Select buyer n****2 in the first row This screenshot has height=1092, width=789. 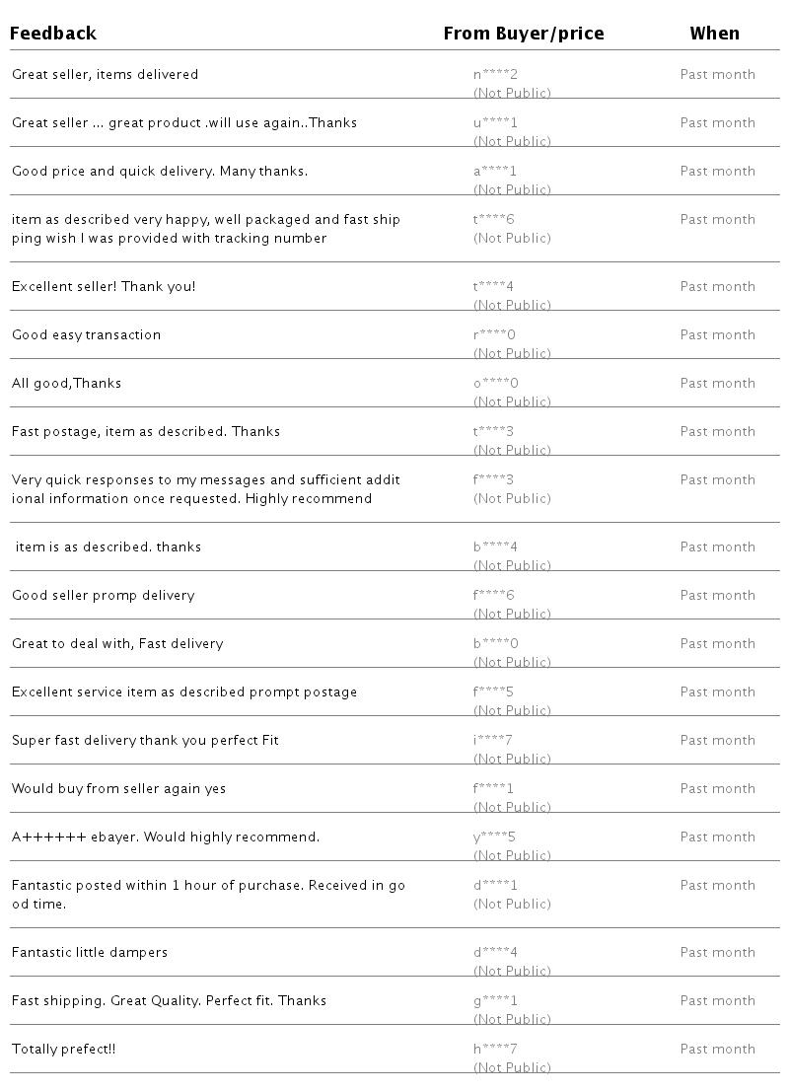coord(495,75)
